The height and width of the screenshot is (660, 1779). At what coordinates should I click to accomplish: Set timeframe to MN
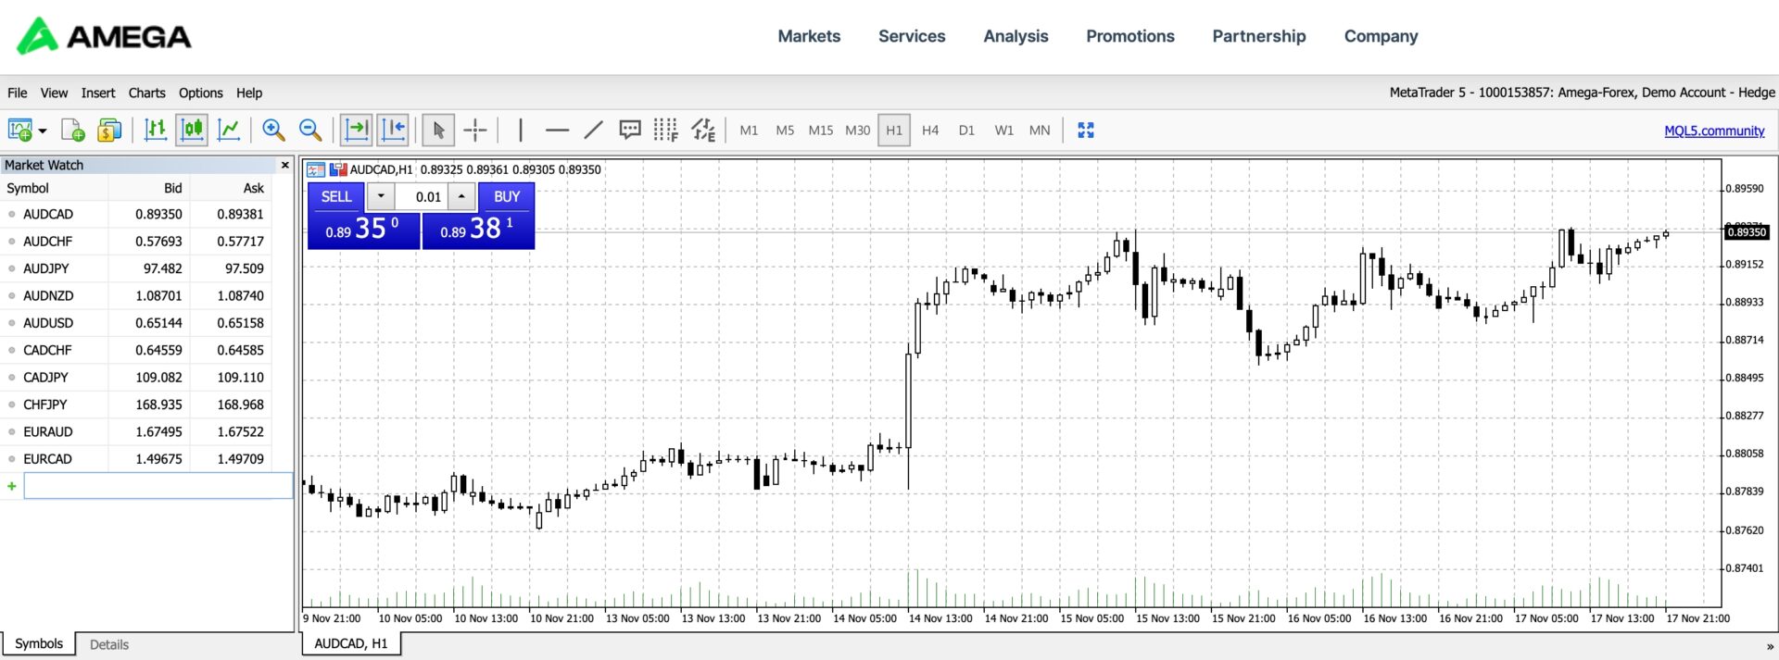[1040, 131]
